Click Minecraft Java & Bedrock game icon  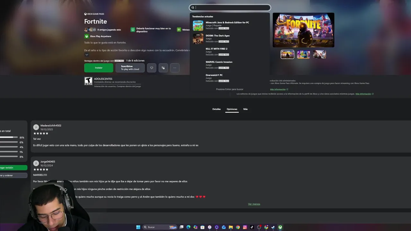click(x=198, y=25)
